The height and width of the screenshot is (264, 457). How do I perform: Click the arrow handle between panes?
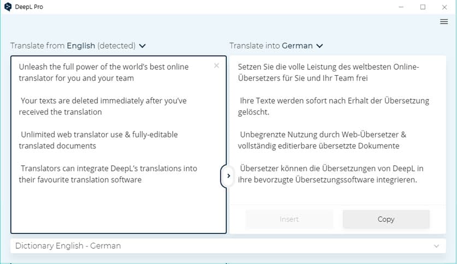click(x=227, y=176)
